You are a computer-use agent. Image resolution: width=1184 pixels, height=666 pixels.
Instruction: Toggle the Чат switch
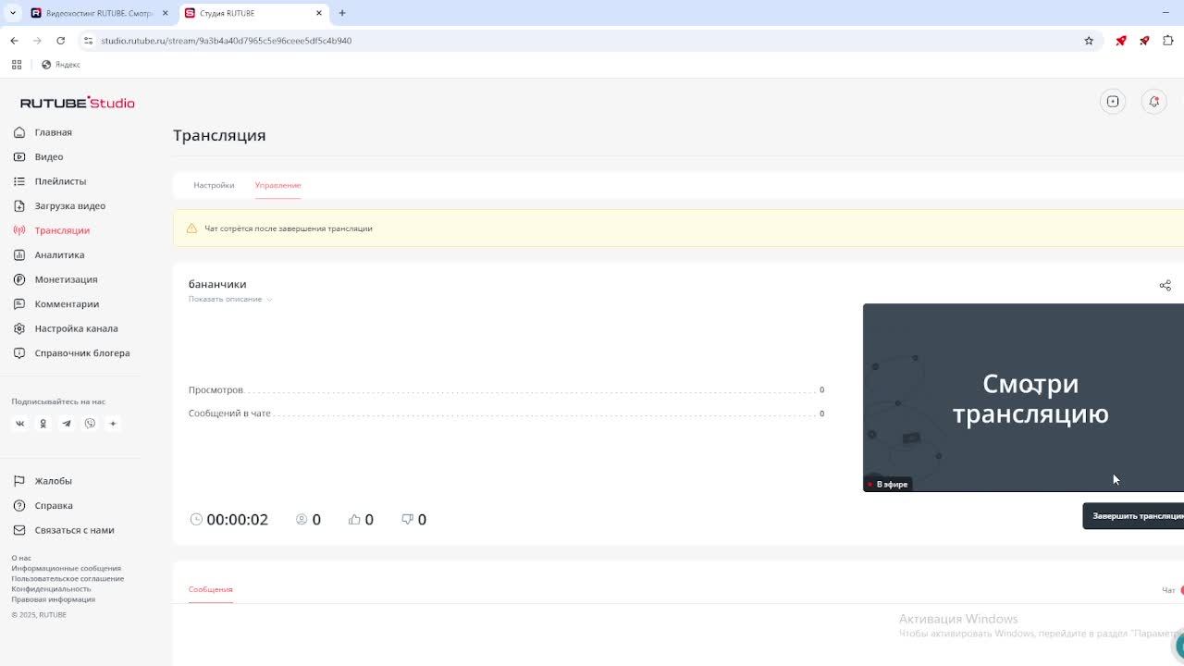(1182, 590)
